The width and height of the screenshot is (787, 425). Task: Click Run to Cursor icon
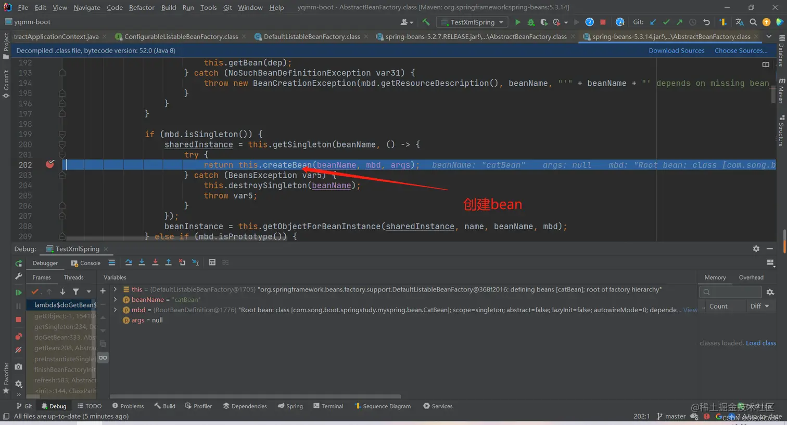196,262
